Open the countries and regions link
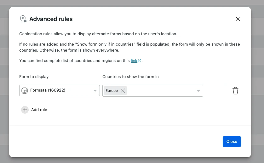The width and height of the screenshot is (264, 163). [x=134, y=60]
